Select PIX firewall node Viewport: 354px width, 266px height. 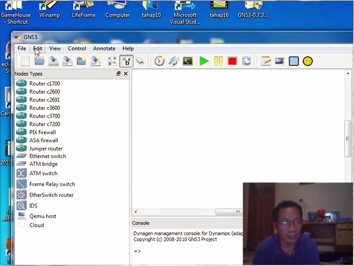[x=36, y=132]
